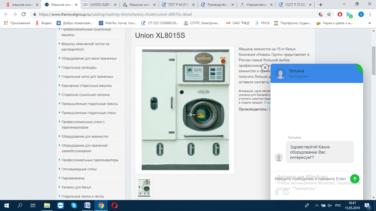Screen dimensions: 376x211
Task: Open РНСК bookmark
Action: click(x=262, y=23)
